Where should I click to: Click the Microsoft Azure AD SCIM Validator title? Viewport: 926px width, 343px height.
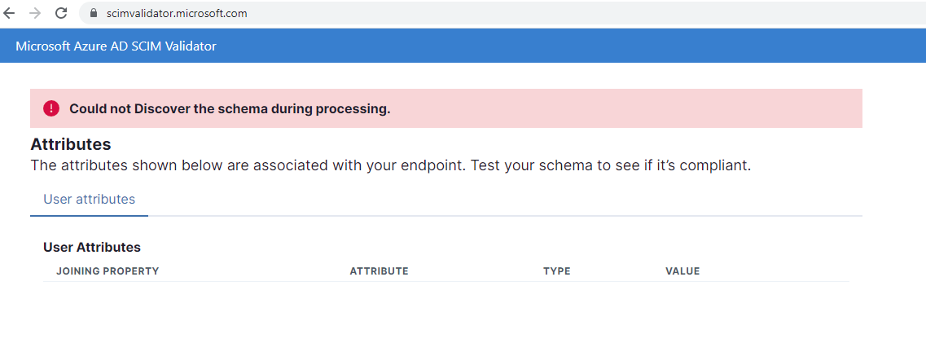116,46
